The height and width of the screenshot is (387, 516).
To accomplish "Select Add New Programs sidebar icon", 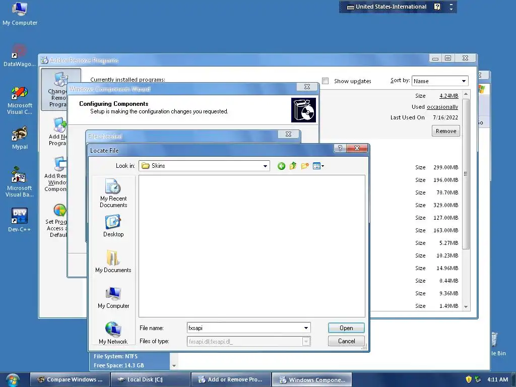I will [x=58, y=132].
